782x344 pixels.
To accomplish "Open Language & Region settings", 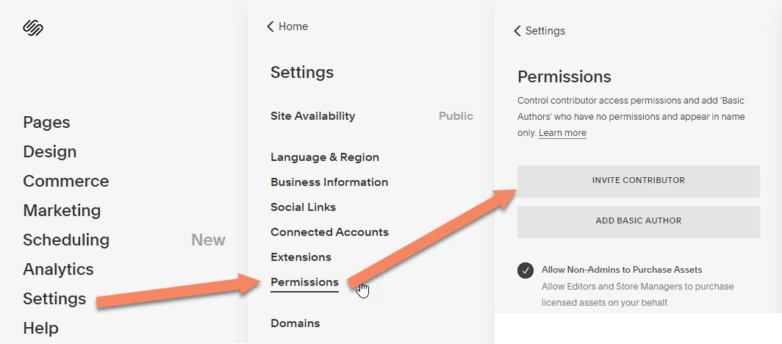I will pos(324,157).
